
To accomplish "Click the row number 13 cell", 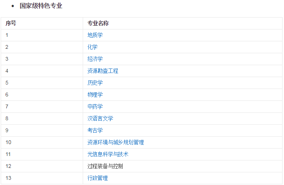I will pyautogui.click(x=9, y=178).
